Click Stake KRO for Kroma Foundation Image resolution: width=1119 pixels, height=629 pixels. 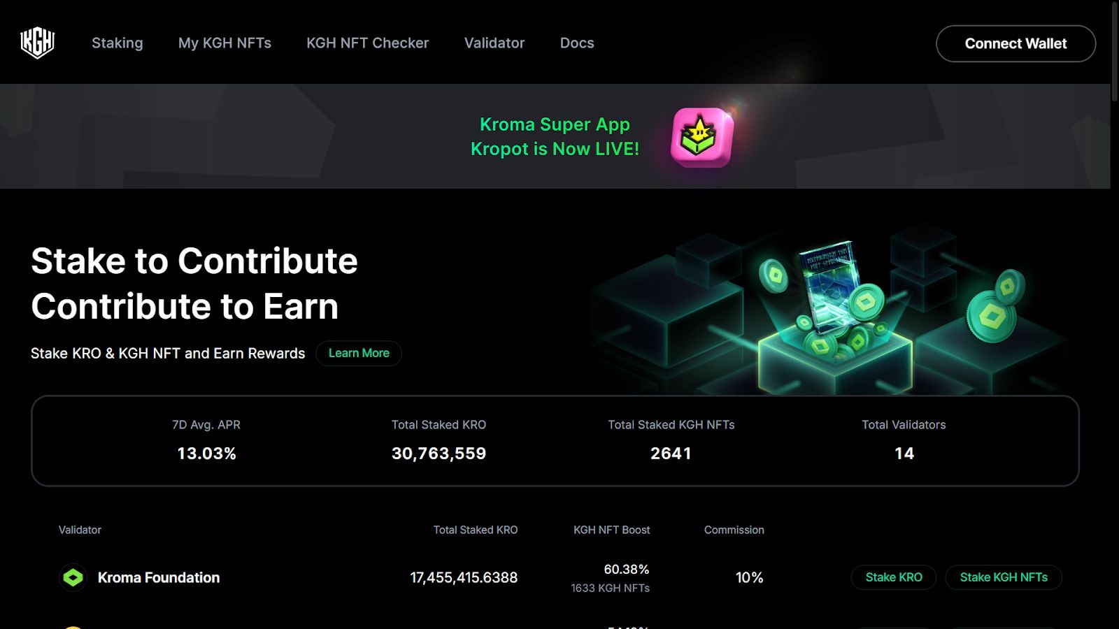[893, 577]
